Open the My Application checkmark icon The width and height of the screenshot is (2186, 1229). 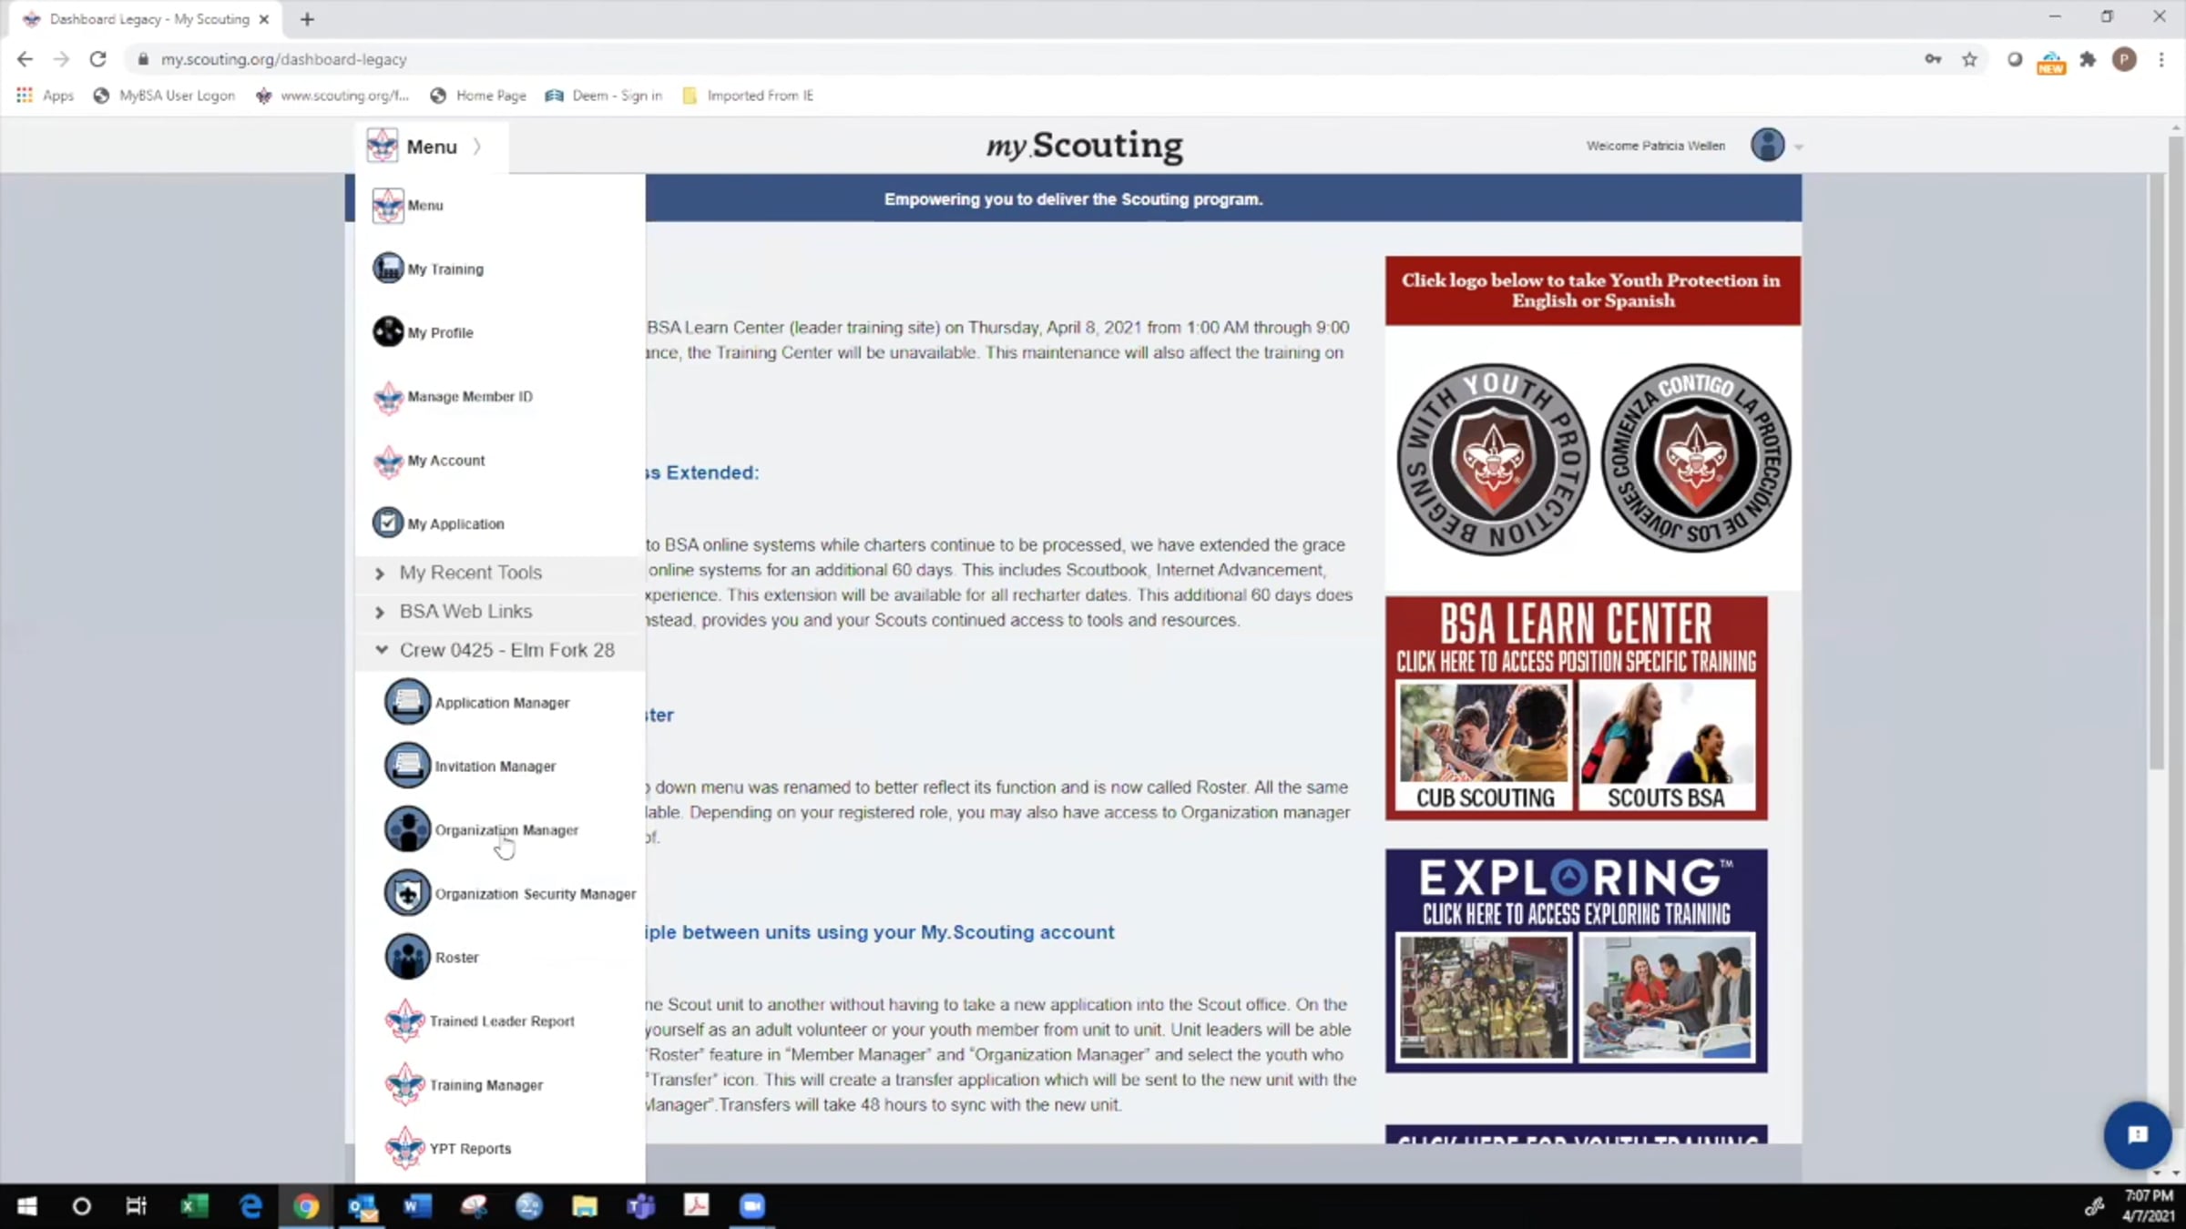pyautogui.click(x=388, y=523)
